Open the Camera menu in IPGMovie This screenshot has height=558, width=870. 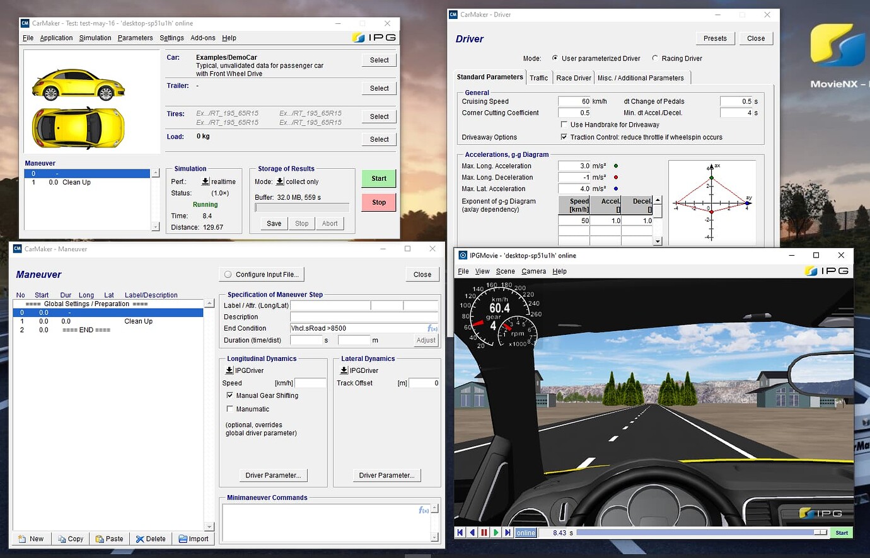[533, 271]
